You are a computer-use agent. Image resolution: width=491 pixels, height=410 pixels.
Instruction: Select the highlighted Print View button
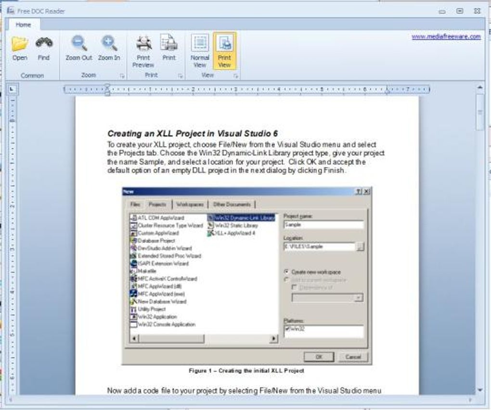(224, 51)
